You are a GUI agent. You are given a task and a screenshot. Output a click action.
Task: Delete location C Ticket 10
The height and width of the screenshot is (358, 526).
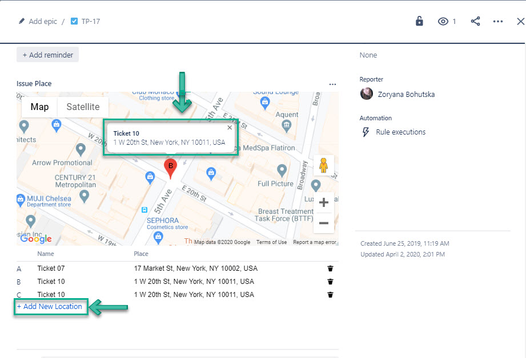tap(330, 294)
